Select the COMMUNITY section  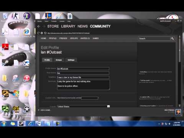(100, 26)
